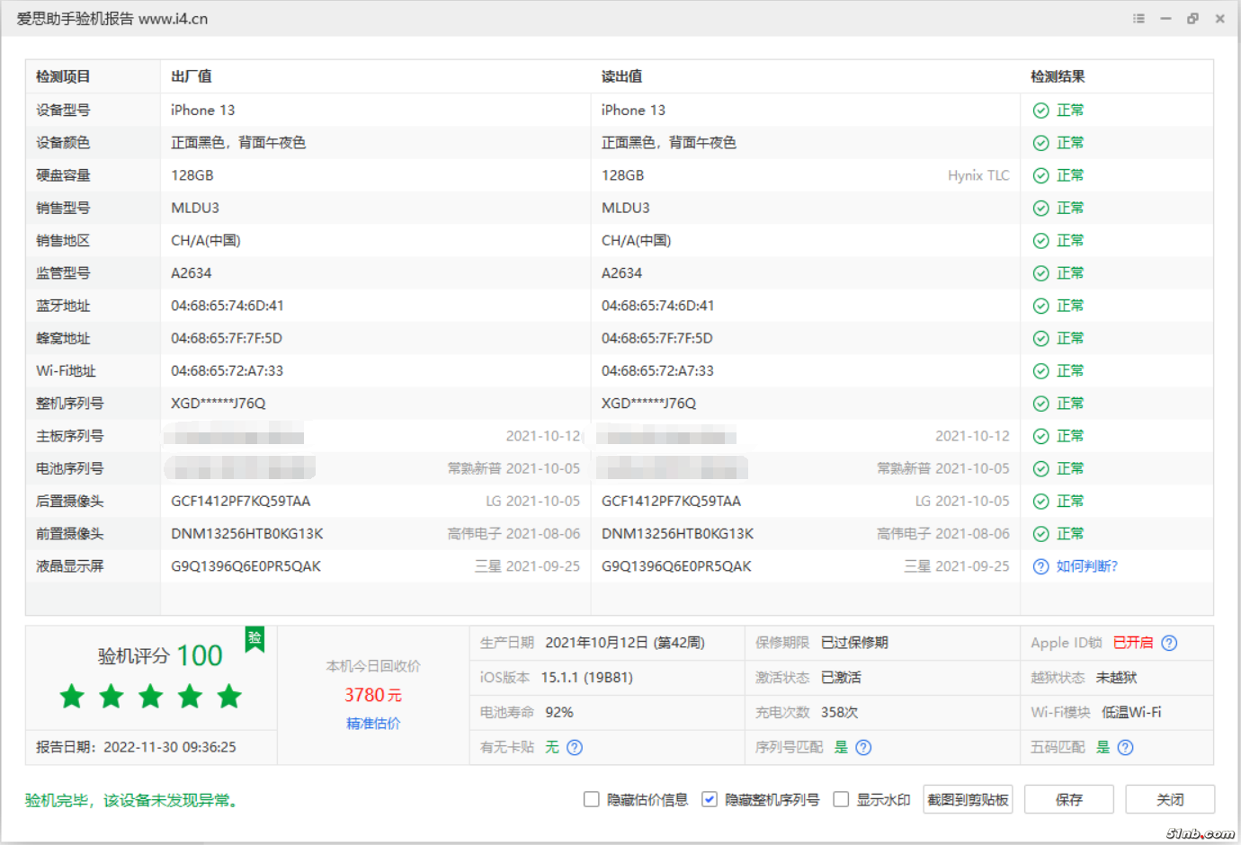The image size is (1241, 845).
Task: Click the 关闭 button
Action: coord(1169,799)
